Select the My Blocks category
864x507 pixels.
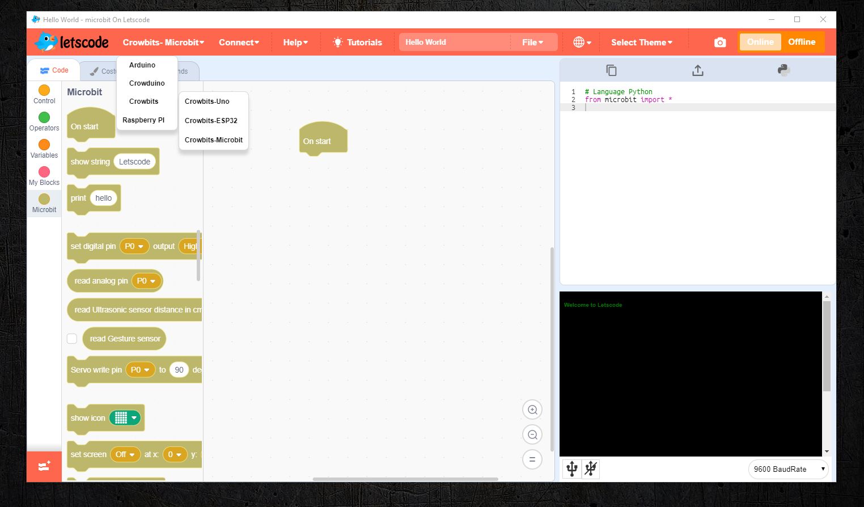(44, 176)
